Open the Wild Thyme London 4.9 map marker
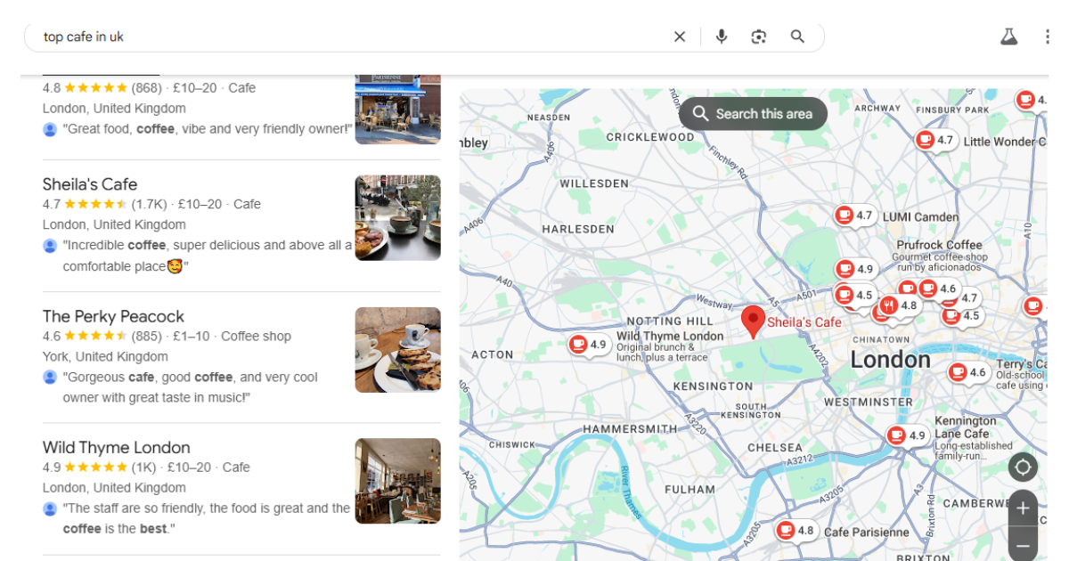Image resolution: width=1069 pixels, height=561 pixels. click(590, 345)
